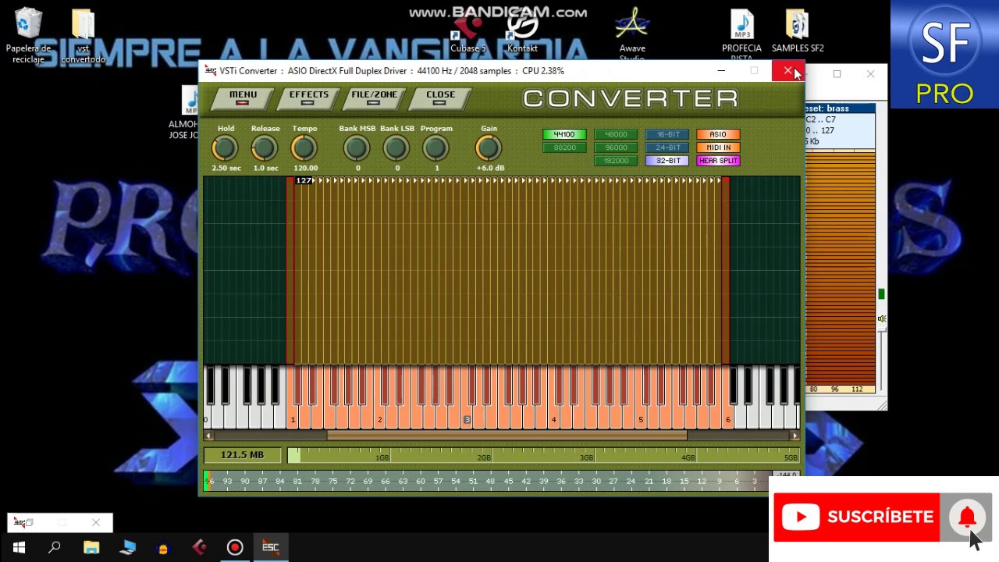Select the 44100 sample rate

564,134
